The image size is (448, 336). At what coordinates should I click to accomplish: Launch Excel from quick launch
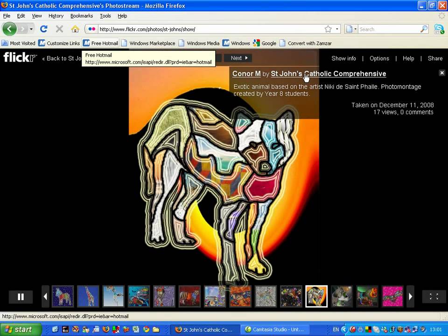136,329
